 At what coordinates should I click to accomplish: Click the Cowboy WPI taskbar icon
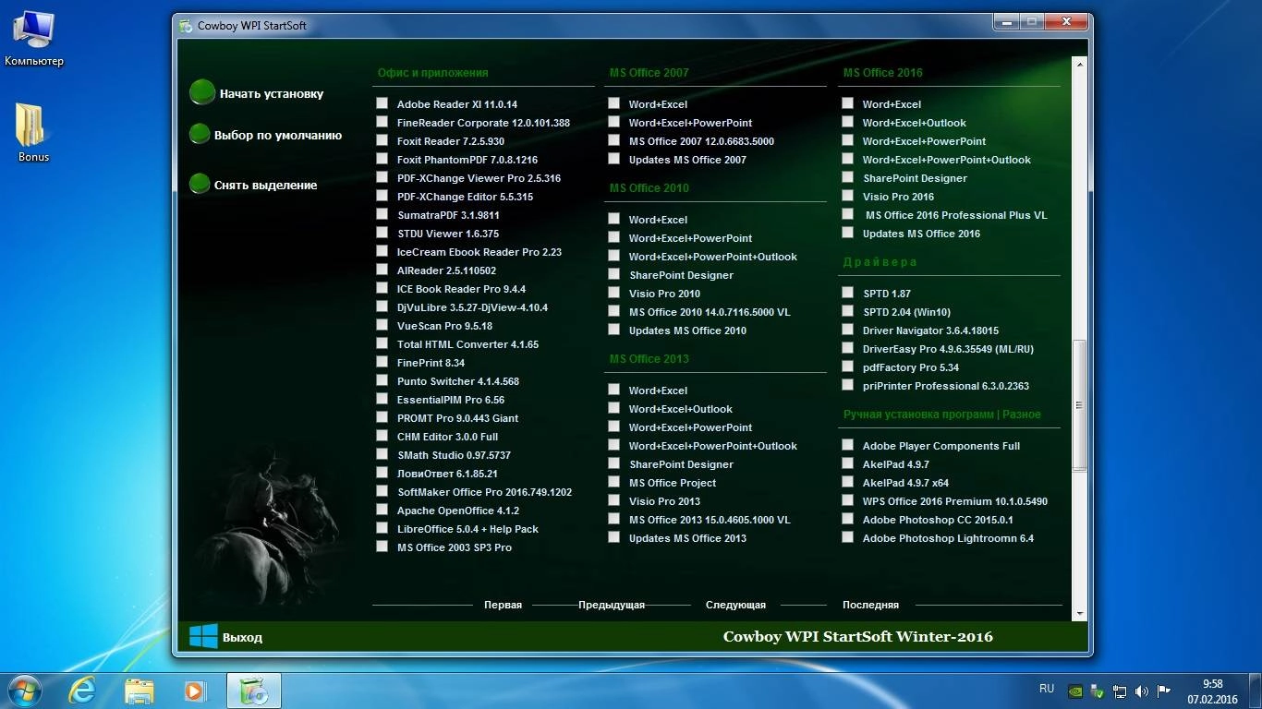point(253,691)
